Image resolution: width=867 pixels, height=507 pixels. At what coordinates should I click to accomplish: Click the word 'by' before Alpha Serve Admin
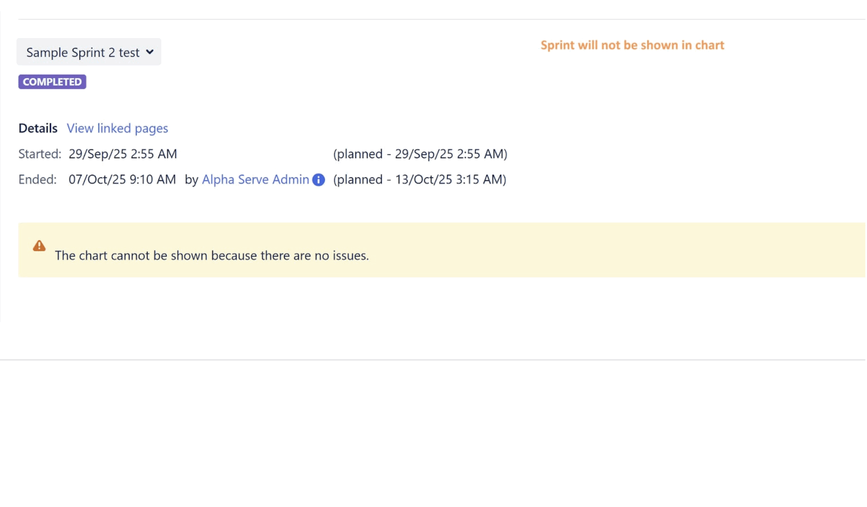pos(191,180)
